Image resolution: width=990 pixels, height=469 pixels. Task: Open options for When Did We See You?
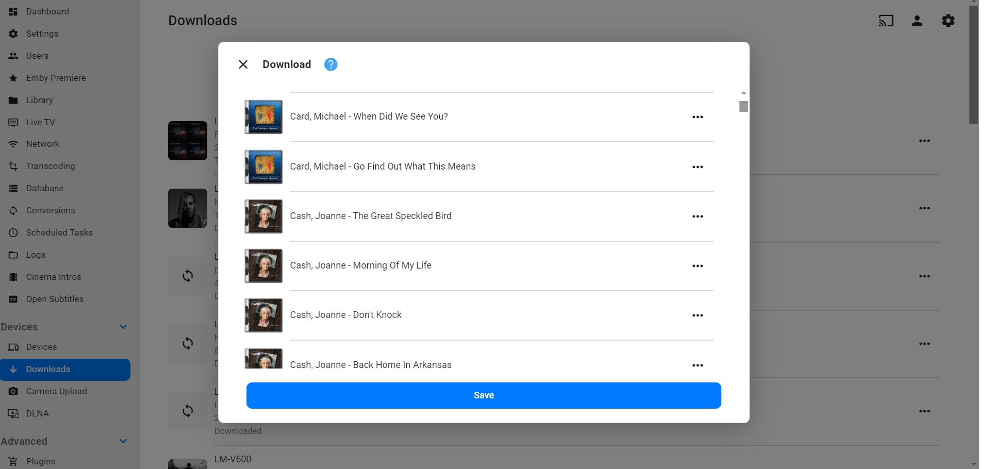click(698, 117)
